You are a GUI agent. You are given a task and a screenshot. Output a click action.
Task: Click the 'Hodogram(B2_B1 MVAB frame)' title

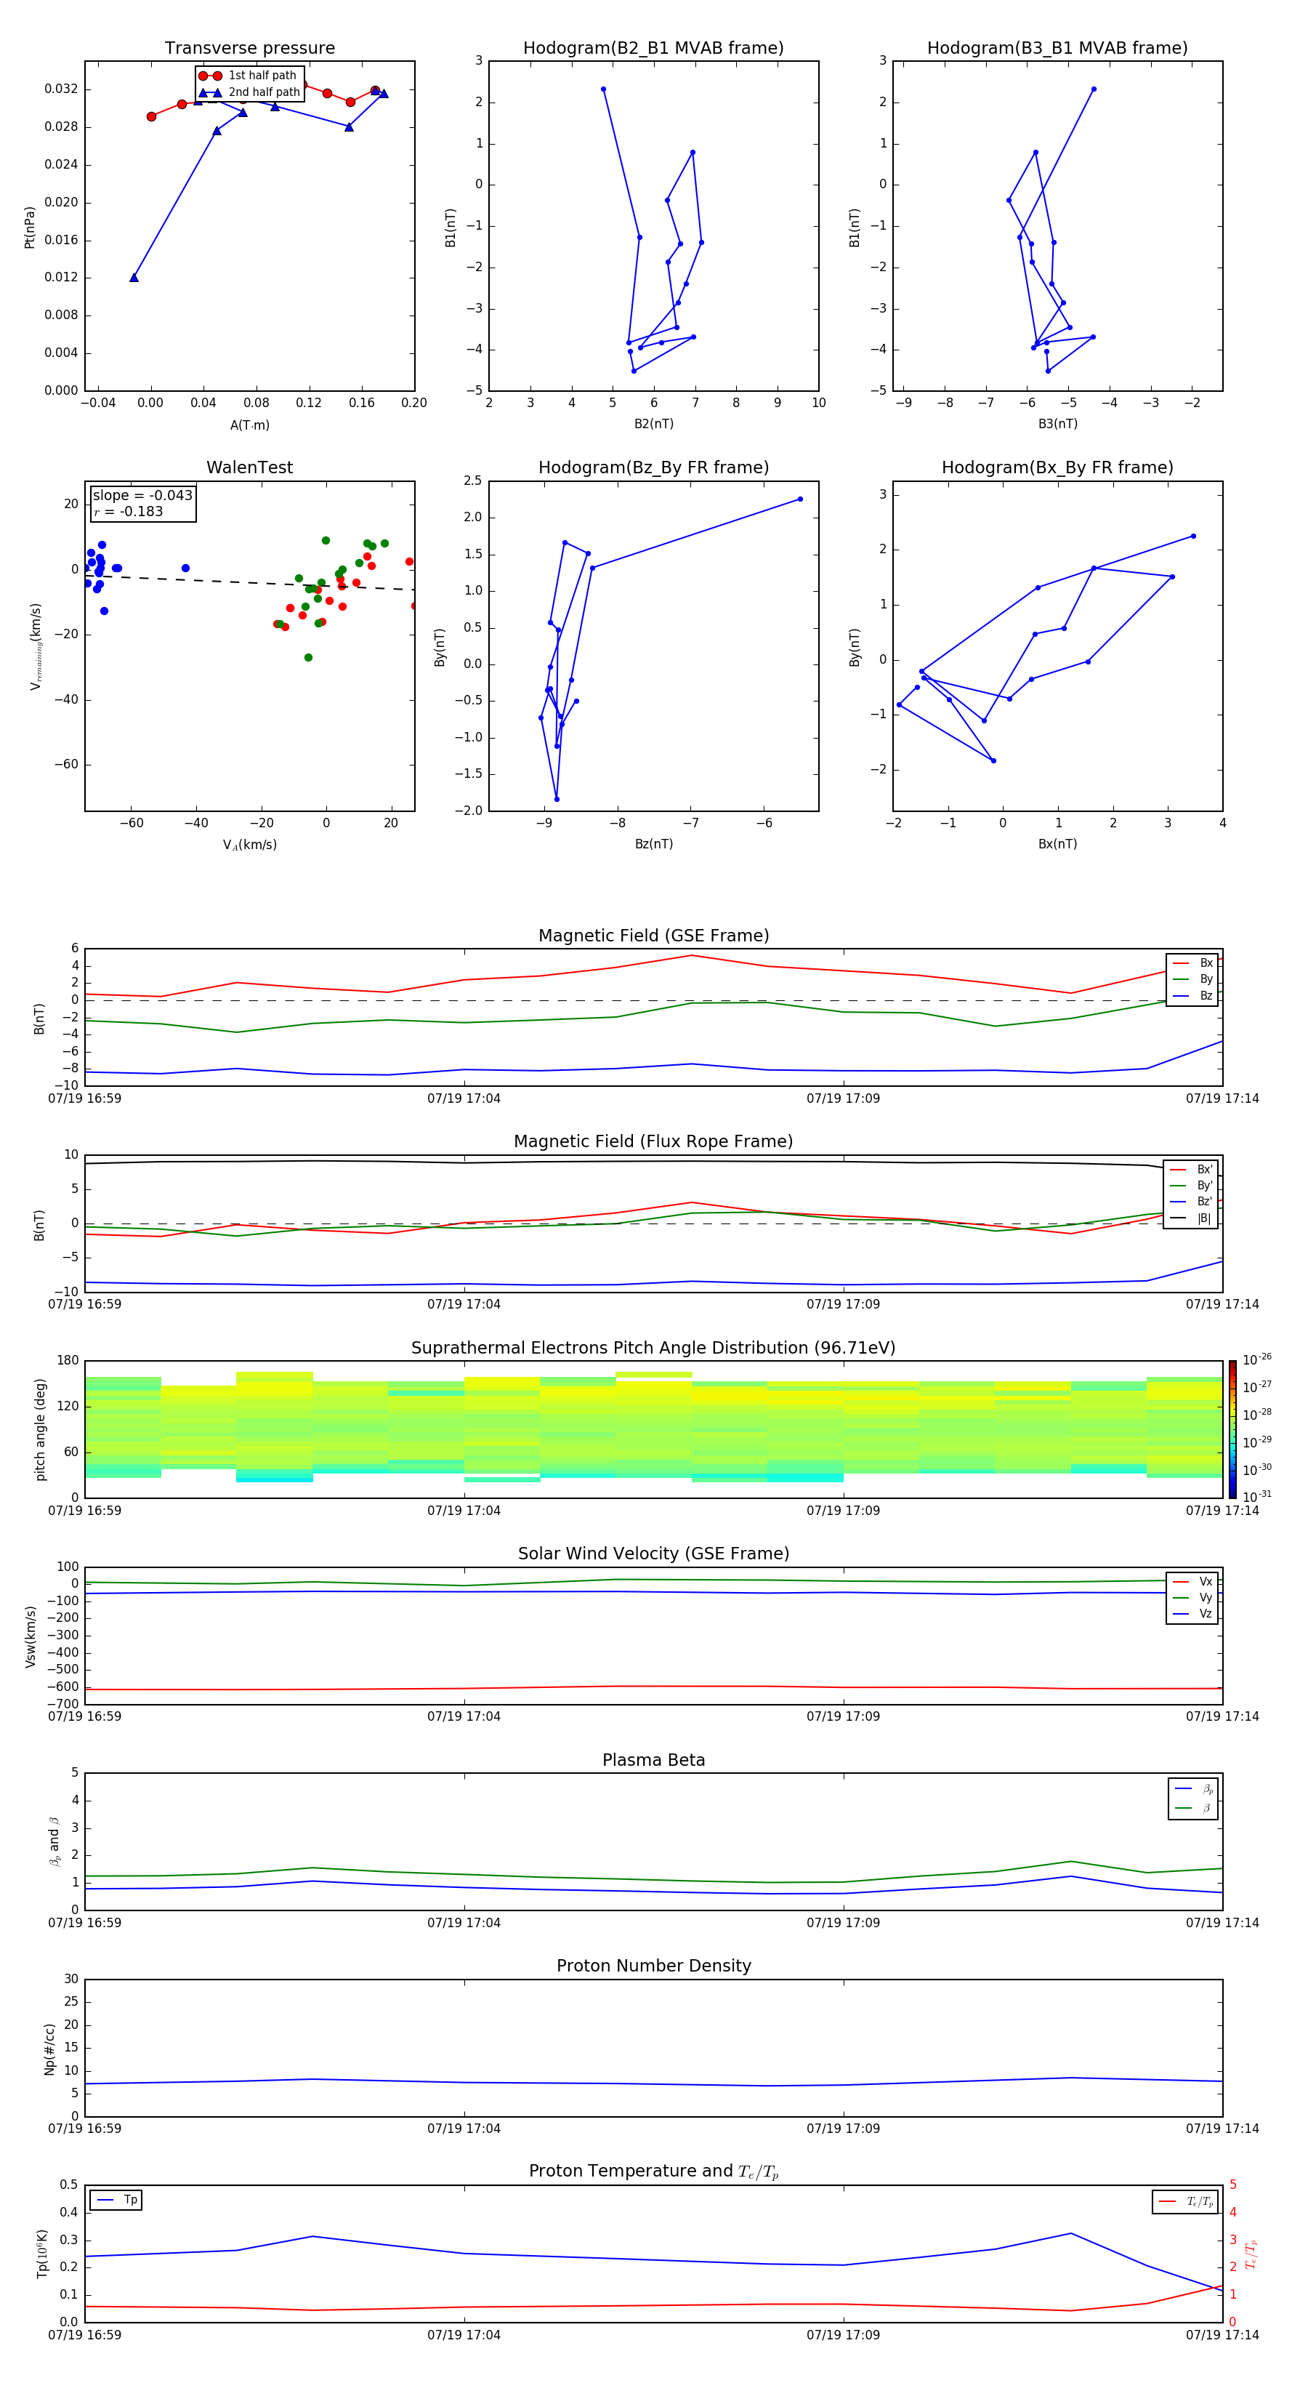tap(653, 49)
